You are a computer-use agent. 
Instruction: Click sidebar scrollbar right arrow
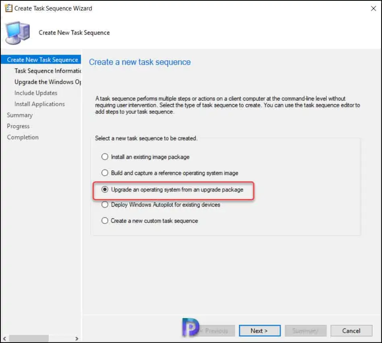click(77, 339)
